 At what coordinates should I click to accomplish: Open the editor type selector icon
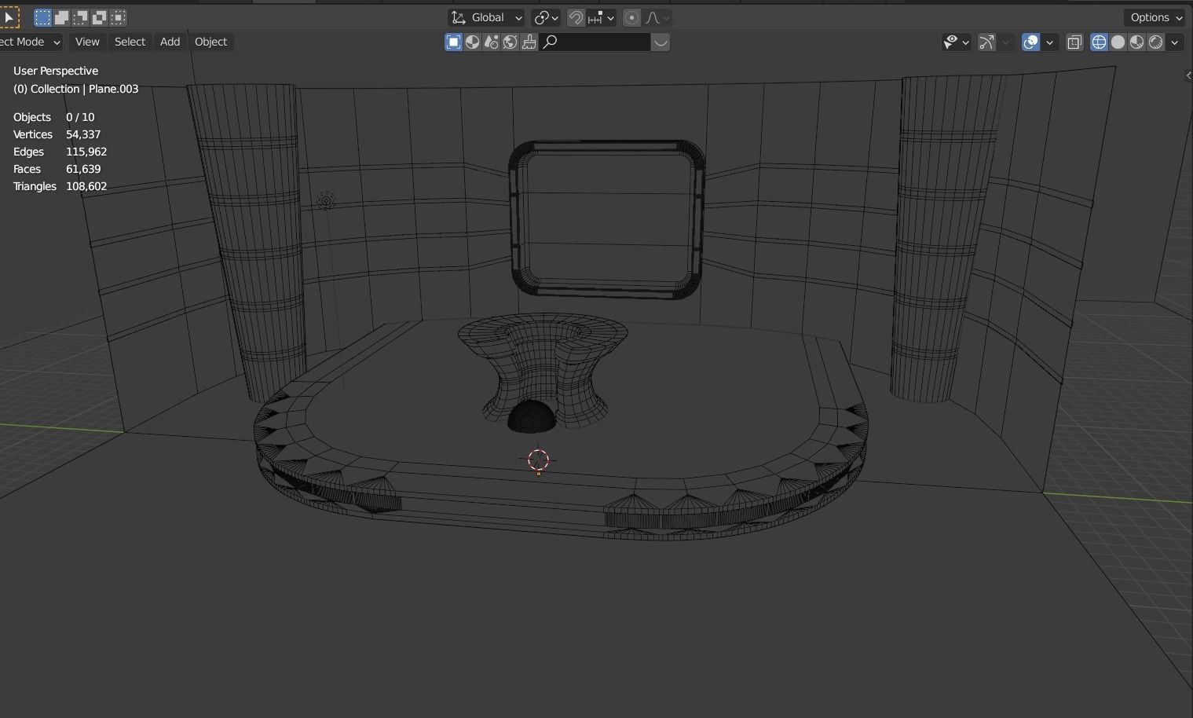click(x=8, y=16)
